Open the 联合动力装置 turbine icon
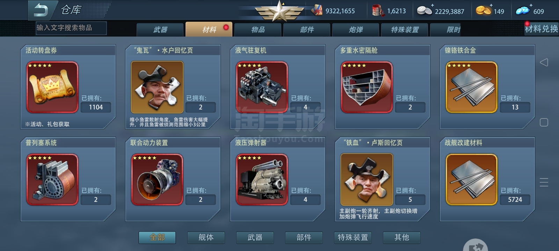The width and height of the screenshot is (559, 251). click(x=157, y=180)
